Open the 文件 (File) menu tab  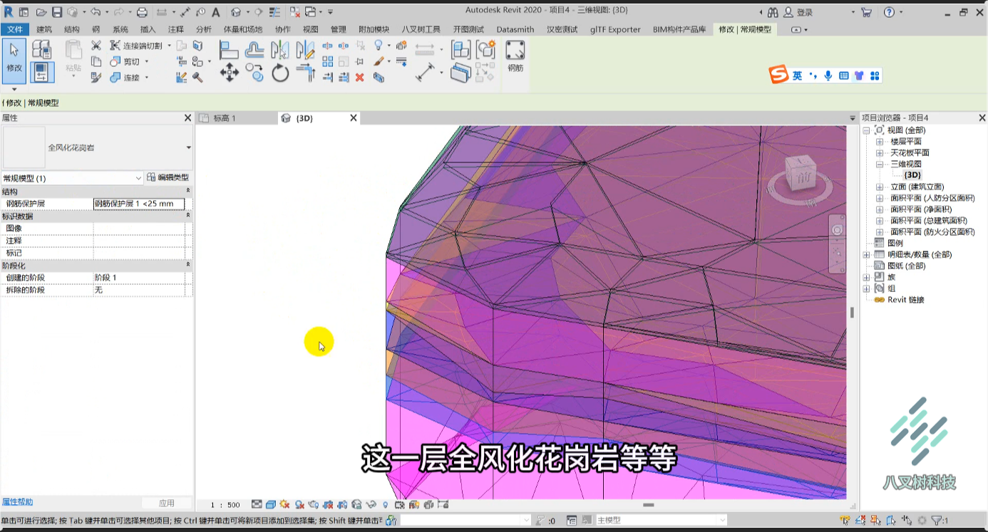pyautogui.click(x=15, y=29)
